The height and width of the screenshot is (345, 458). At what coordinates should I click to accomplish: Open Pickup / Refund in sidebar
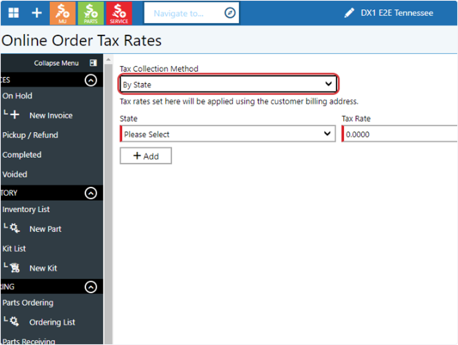click(30, 135)
